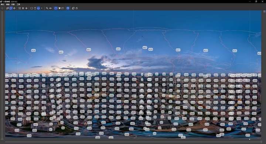The height and width of the screenshot is (144, 266).
Task: Click the fit panorama icon
Action: (x=20, y=8)
